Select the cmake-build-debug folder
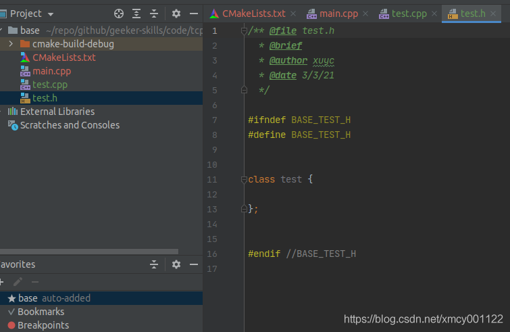Image resolution: width=510 pixels, height=332 pixels. click(x=101, y=44)
